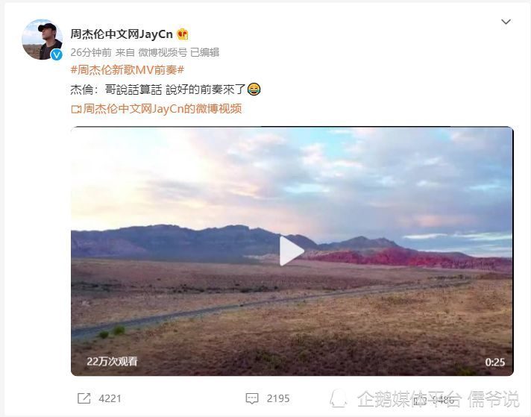Image resolution: width=531 pixels, height=417 pixels.
Task: Click the 0:25 duration label on video
Action: tap(494, 362)
